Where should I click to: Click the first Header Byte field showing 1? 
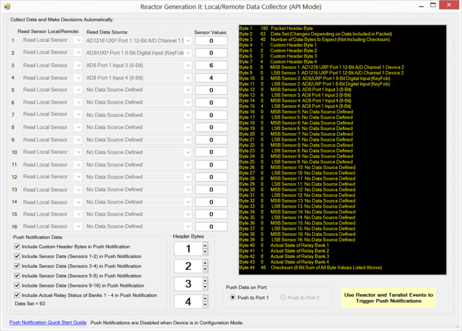point(188,249)
